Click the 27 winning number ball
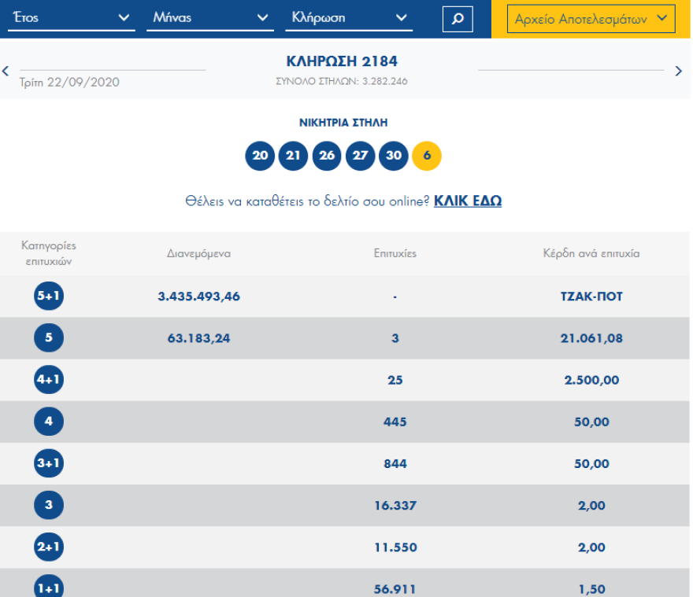The height and width of the screenshot is (597, 693). pyautogui.click(x=360, y=156)
